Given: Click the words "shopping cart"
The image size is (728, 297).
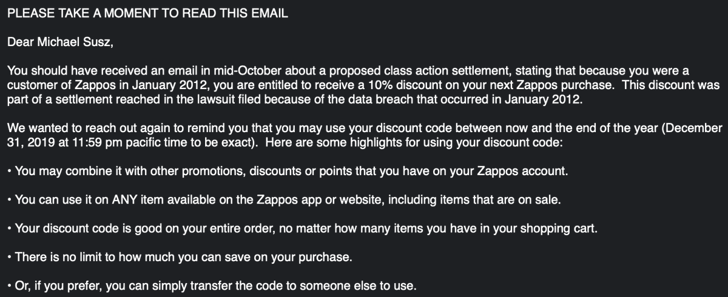Looking at the screenshot, I should (x=558, y=229).
